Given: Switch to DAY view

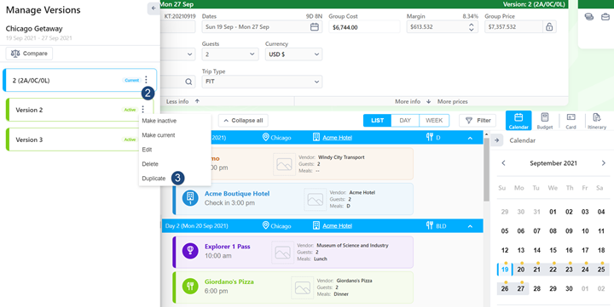Looking at the screenshot, I should point(405,120).
